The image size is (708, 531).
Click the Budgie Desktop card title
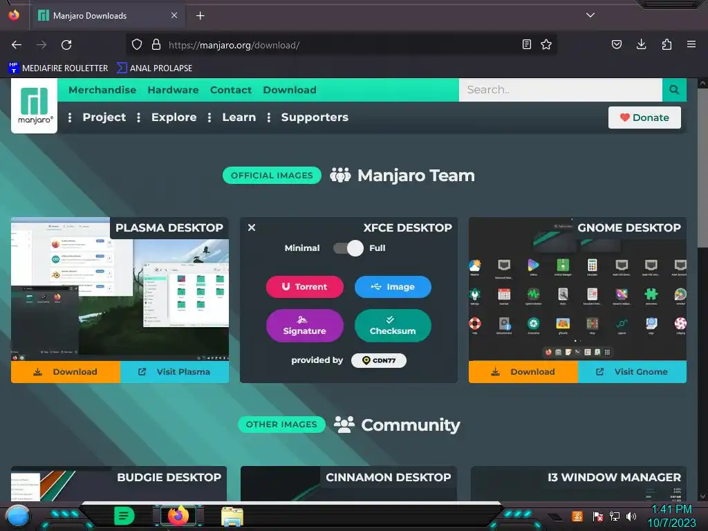[x=169, y=477]
